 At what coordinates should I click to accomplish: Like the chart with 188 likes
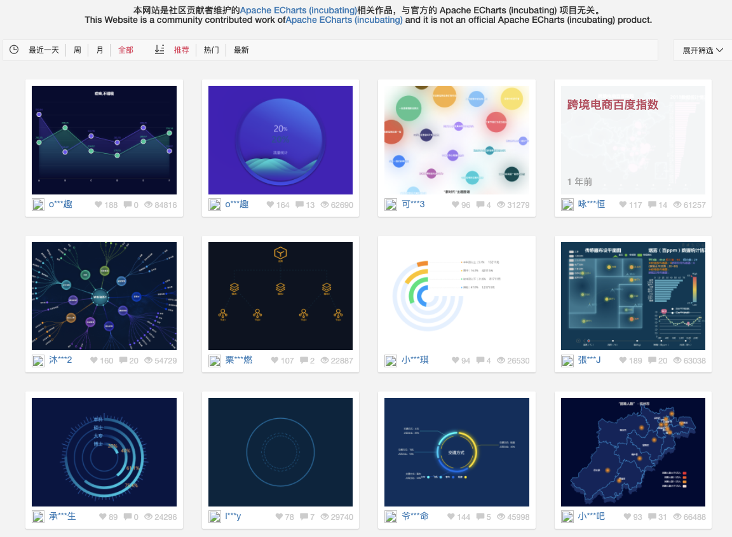(98, 205)
